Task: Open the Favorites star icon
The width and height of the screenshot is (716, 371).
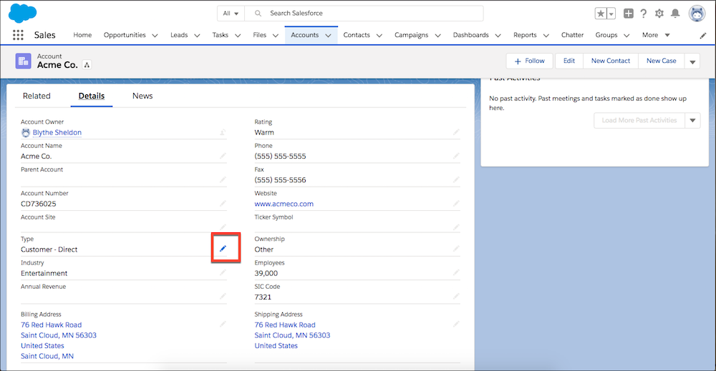Action: tap(601, 14)
